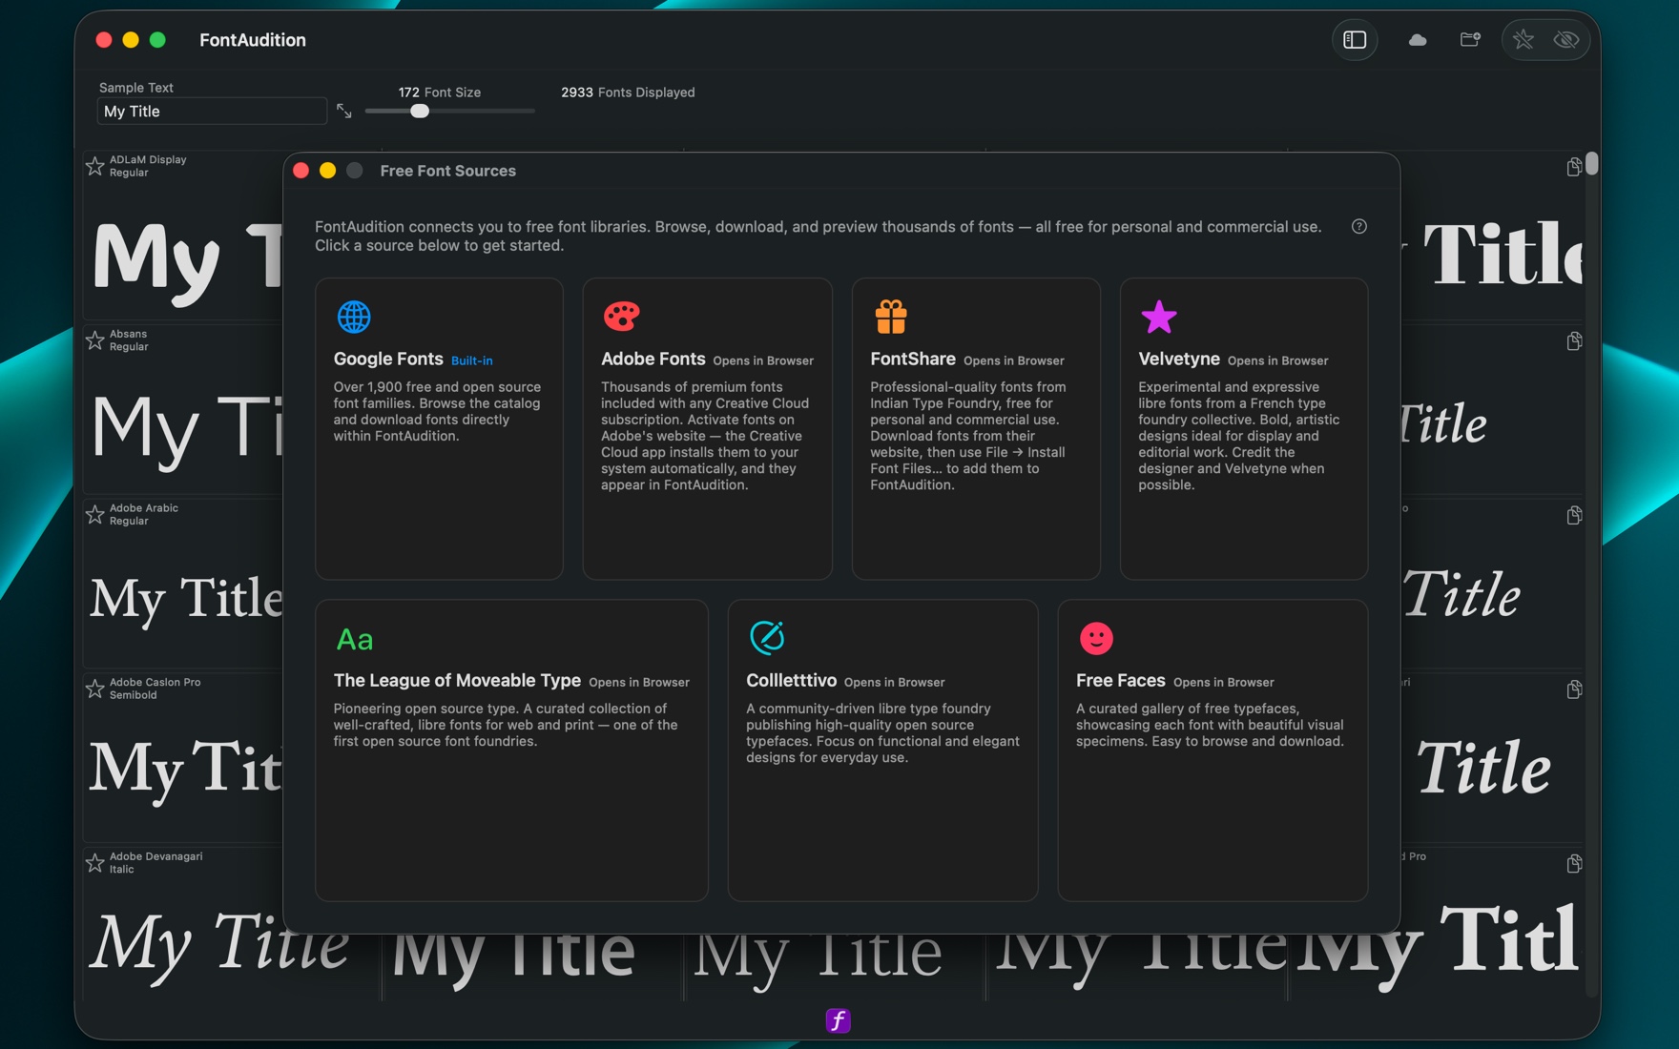This screenshot has height=1049, width=1679.
Task: Toggle the star for Adobe Arabic Regular
Action: 95,515
